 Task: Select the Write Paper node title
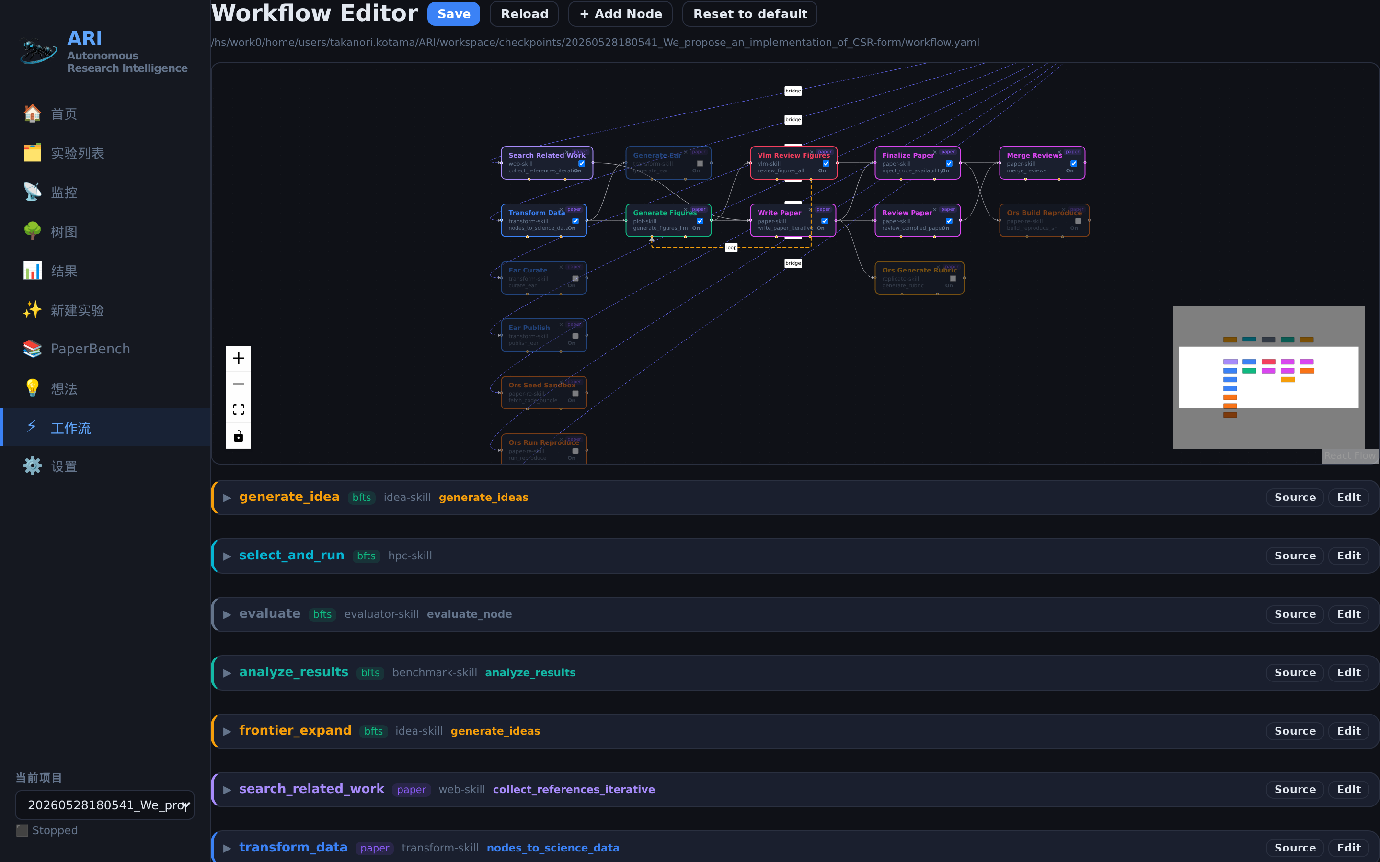coord(779,213)
